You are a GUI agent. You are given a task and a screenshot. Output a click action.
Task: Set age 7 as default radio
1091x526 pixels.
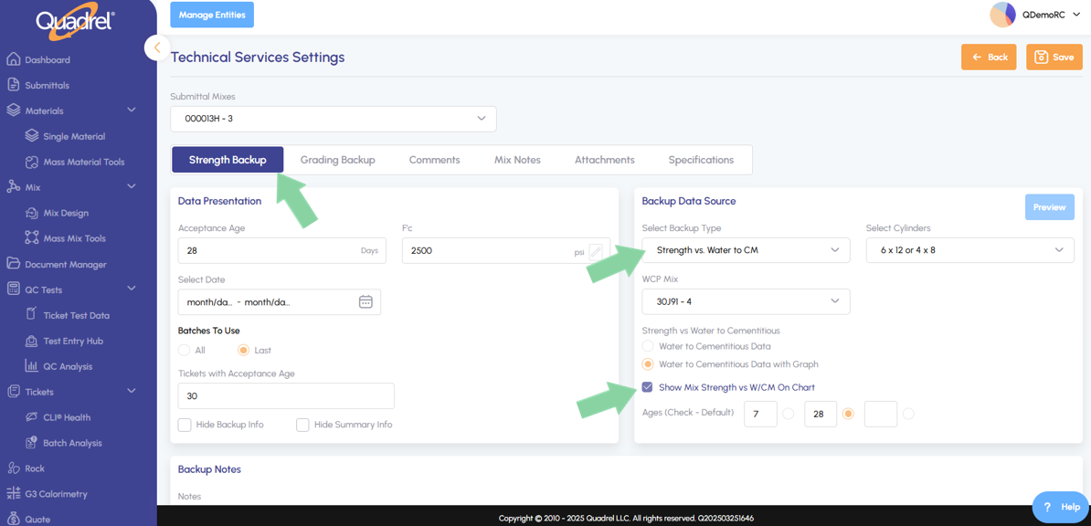788,414
